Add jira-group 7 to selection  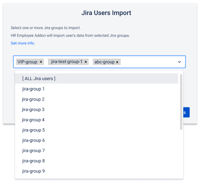click(97, 151)
